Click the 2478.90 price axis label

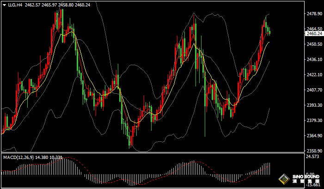314,14
